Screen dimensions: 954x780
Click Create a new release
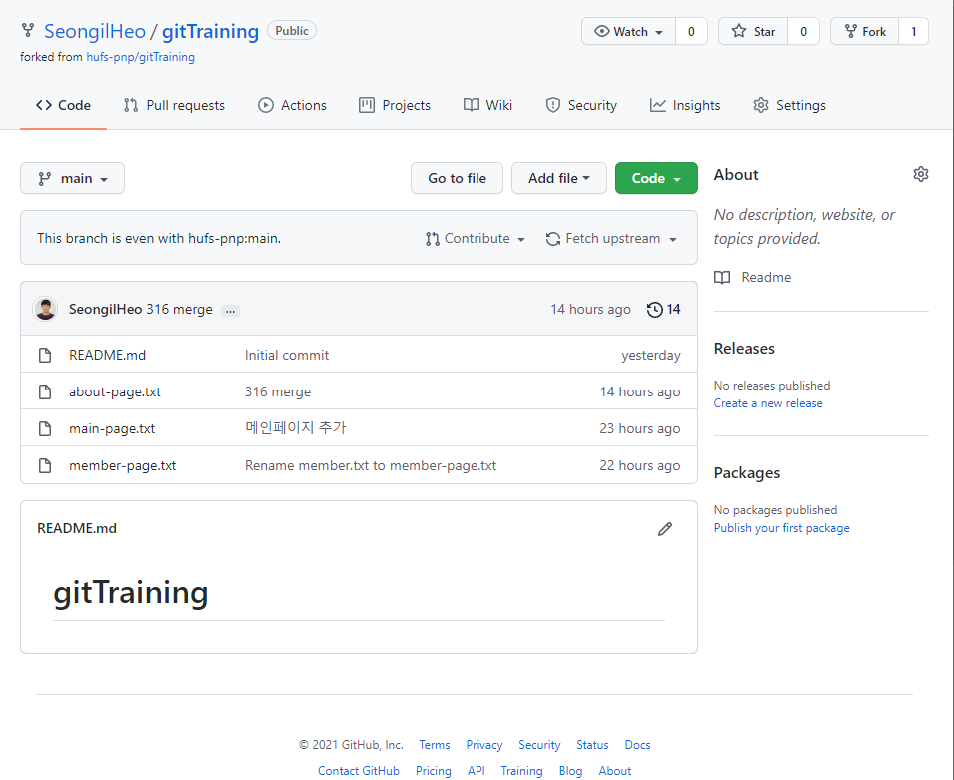pos(768,403)
